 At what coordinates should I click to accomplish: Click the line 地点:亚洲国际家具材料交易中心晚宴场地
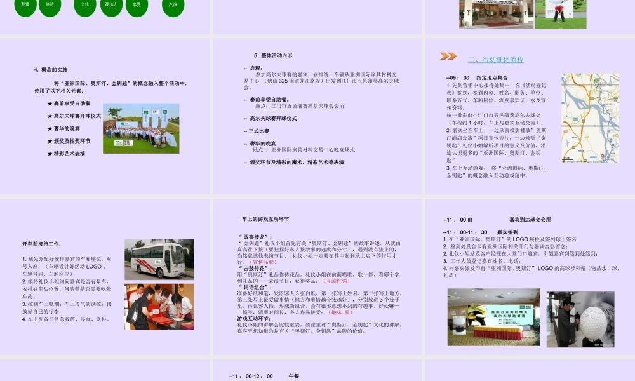point(304,150)
